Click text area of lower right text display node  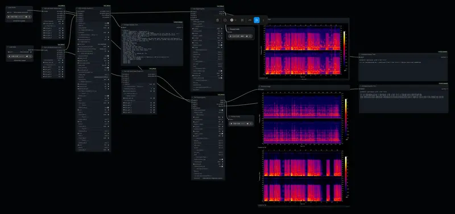403,102
